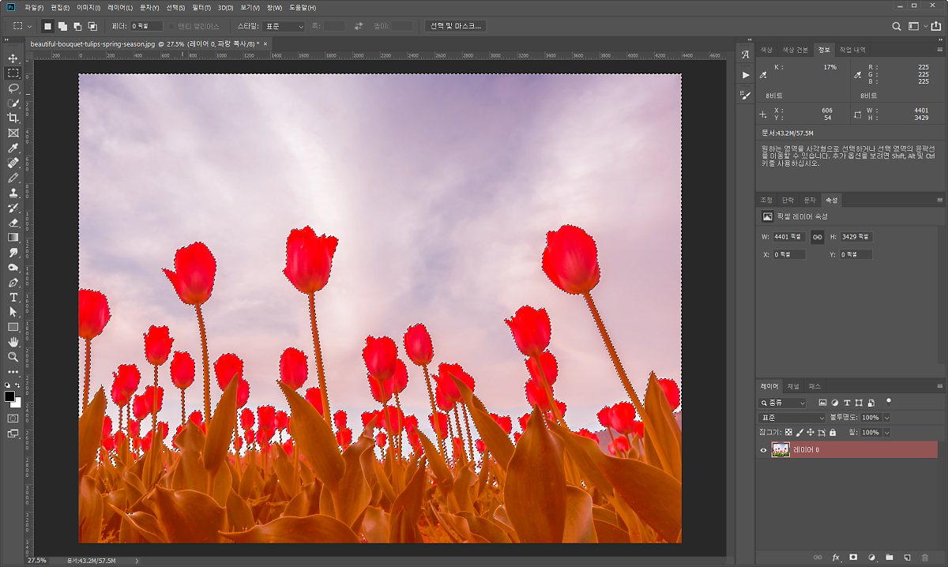The image size is (948, 567).
Task: Select the Crop tool
Action: [x=13, y=118]
